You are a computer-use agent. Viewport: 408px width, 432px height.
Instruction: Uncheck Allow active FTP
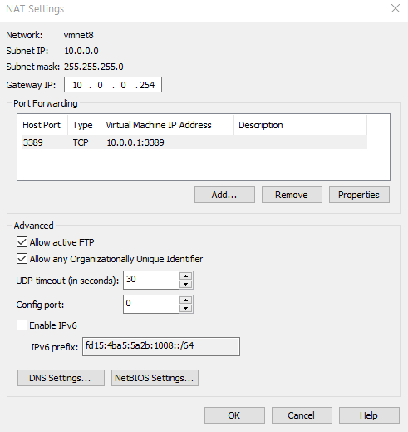(x=22, y=242)
